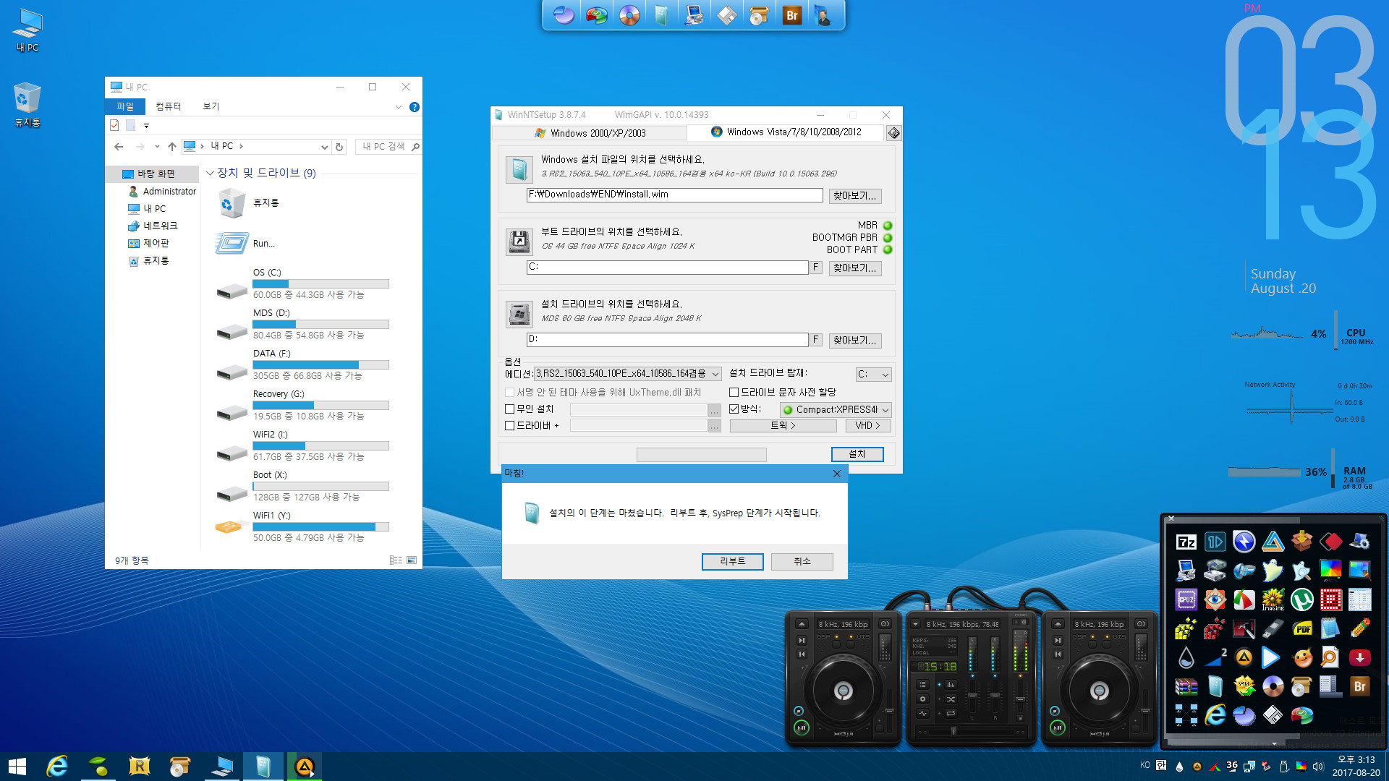The image size is (1389, 781).
Task: Switch to AIMP on the taskbar
Action: pyautogui.click(x=305, y=767)
